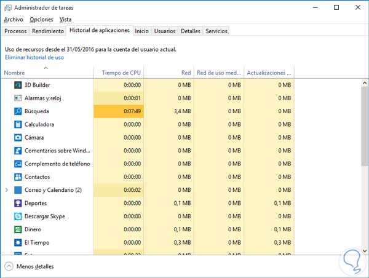369x278 pixels.
Task: Switch to the Servicios tab
Action: pos(216,31)
